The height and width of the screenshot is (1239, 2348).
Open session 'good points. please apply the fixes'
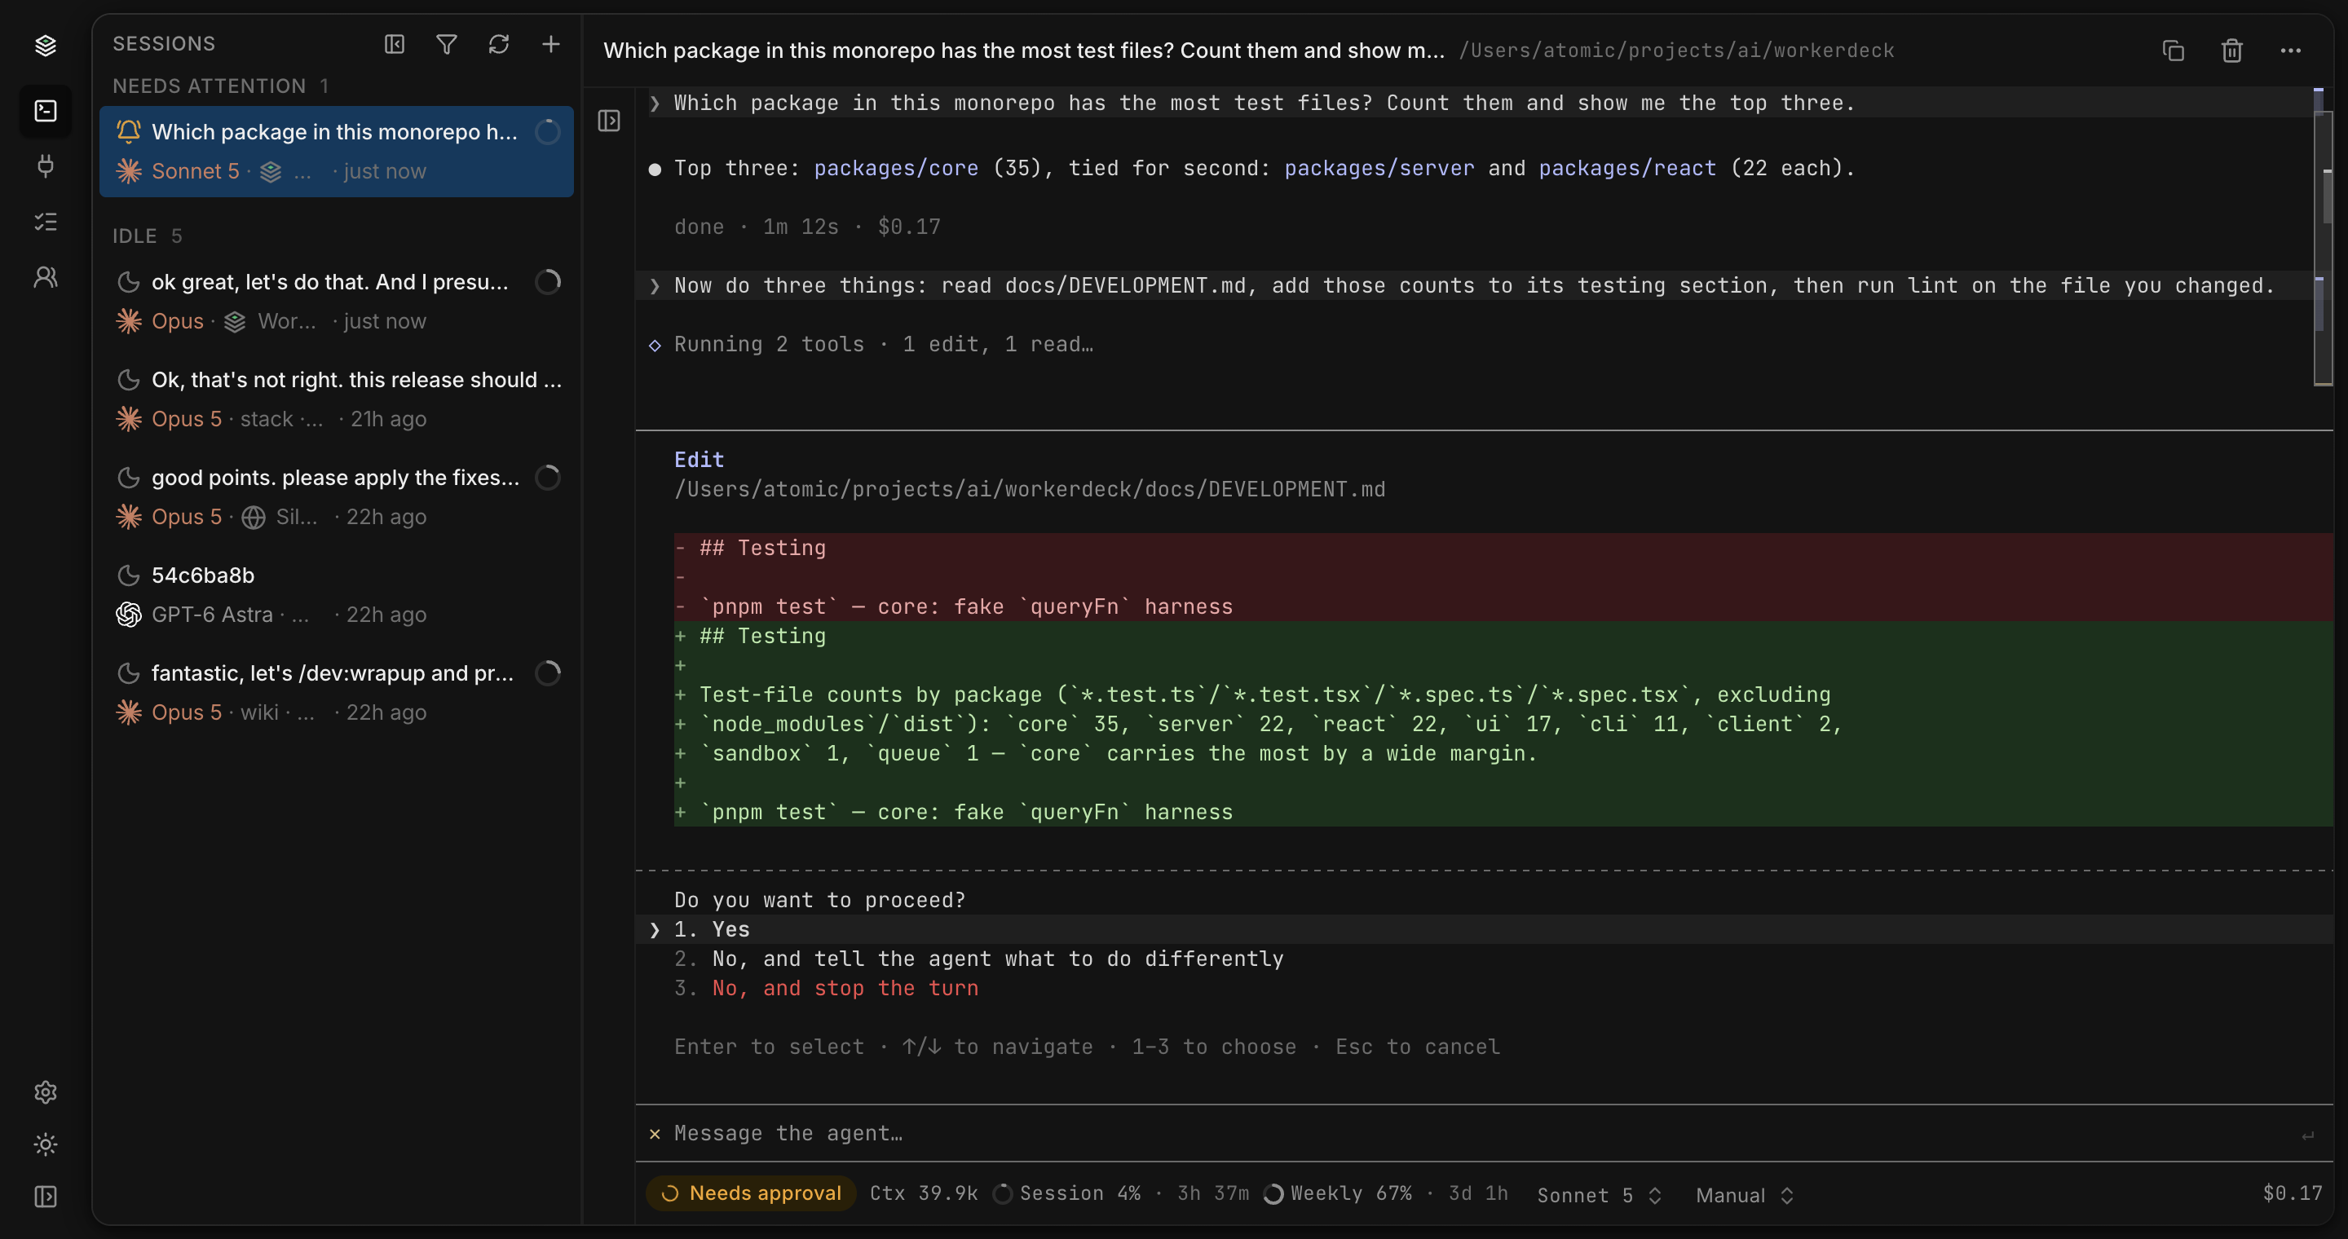click(x=337, y=497)
